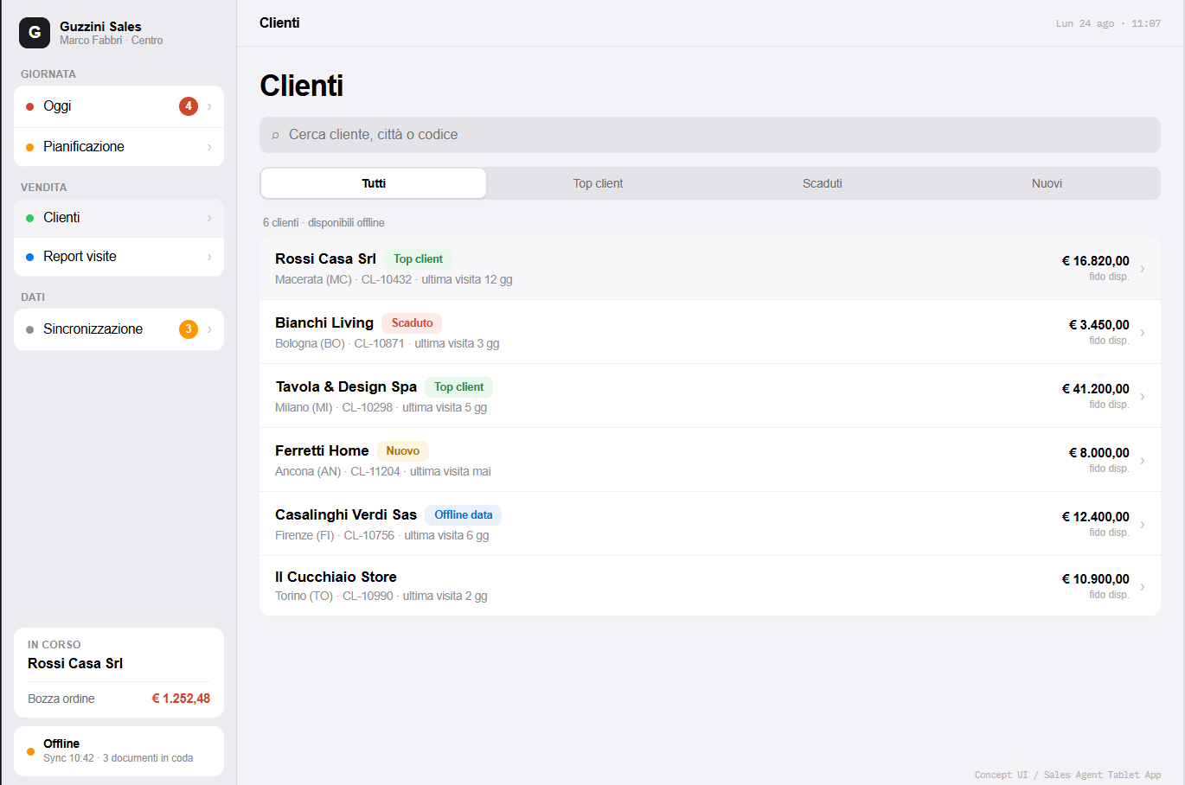This screenshot has width=1185, height=785.
Task: Open Tavola & Design Spa chevron arrow
Action: click(1143, 396)
